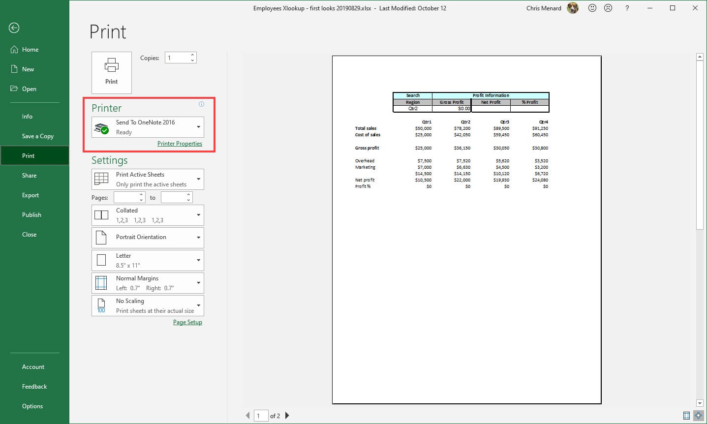Toggle Show Margins in preview

[686, 416]
